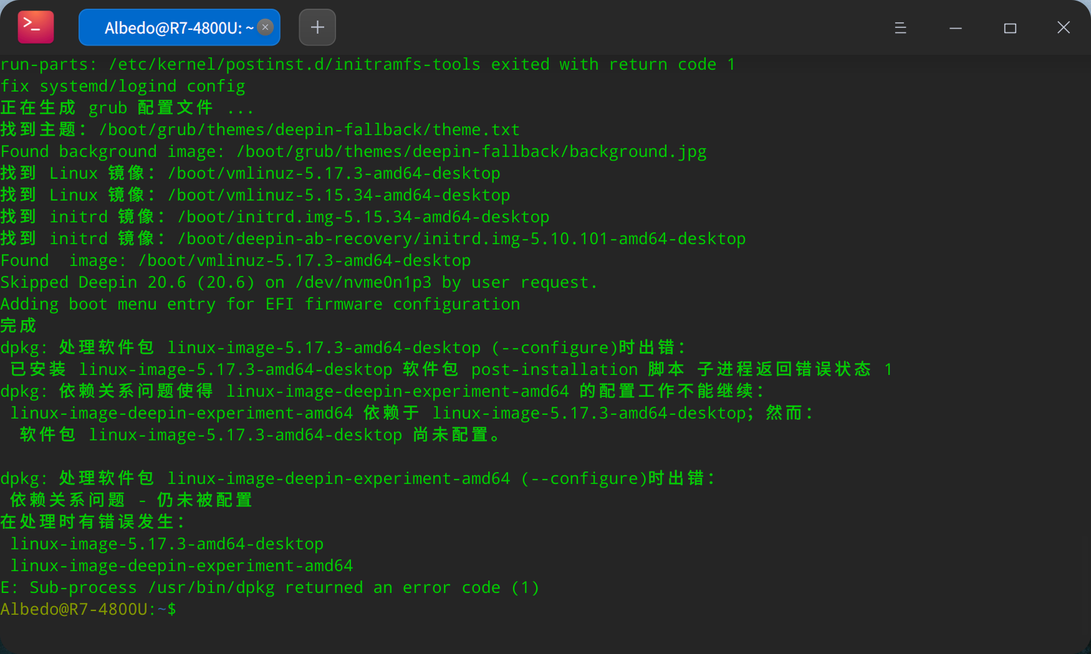
Task: Minimize the terminal window
Action: point(955,27)
